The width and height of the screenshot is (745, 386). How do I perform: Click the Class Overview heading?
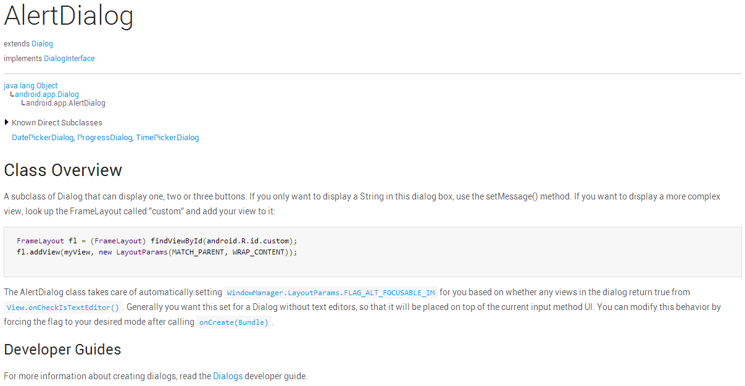[x=63, y=170]
